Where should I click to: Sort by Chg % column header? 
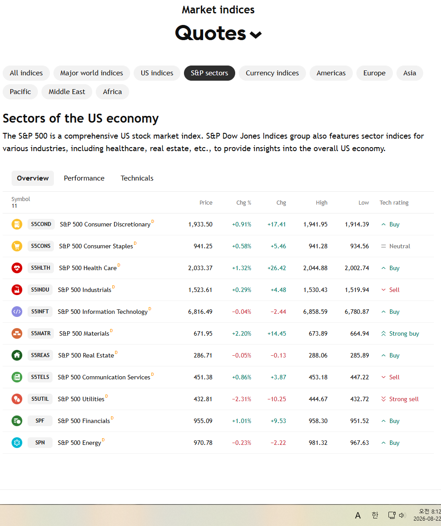coord(244,203)
